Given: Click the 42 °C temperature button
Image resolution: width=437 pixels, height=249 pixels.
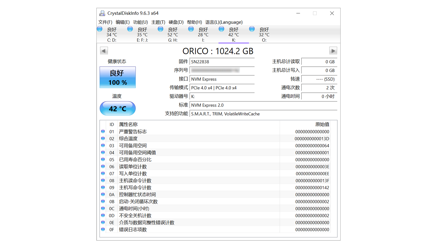Looking at the screenshot, I should pyautogui.click(x=118, y=108).
